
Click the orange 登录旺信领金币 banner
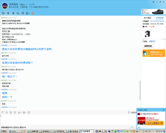[154, 53]
